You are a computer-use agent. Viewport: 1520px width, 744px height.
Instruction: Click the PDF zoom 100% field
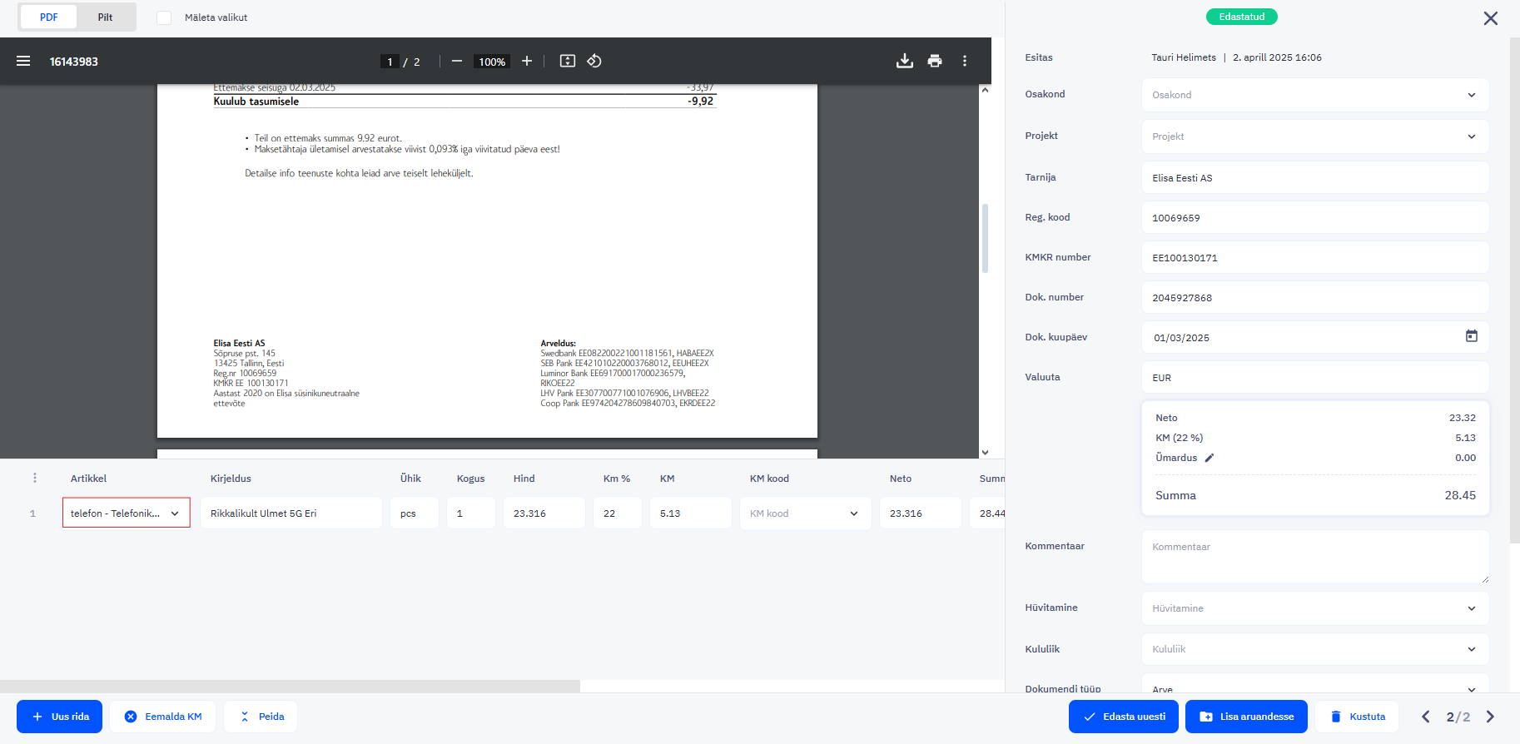[x=492, y=62]
